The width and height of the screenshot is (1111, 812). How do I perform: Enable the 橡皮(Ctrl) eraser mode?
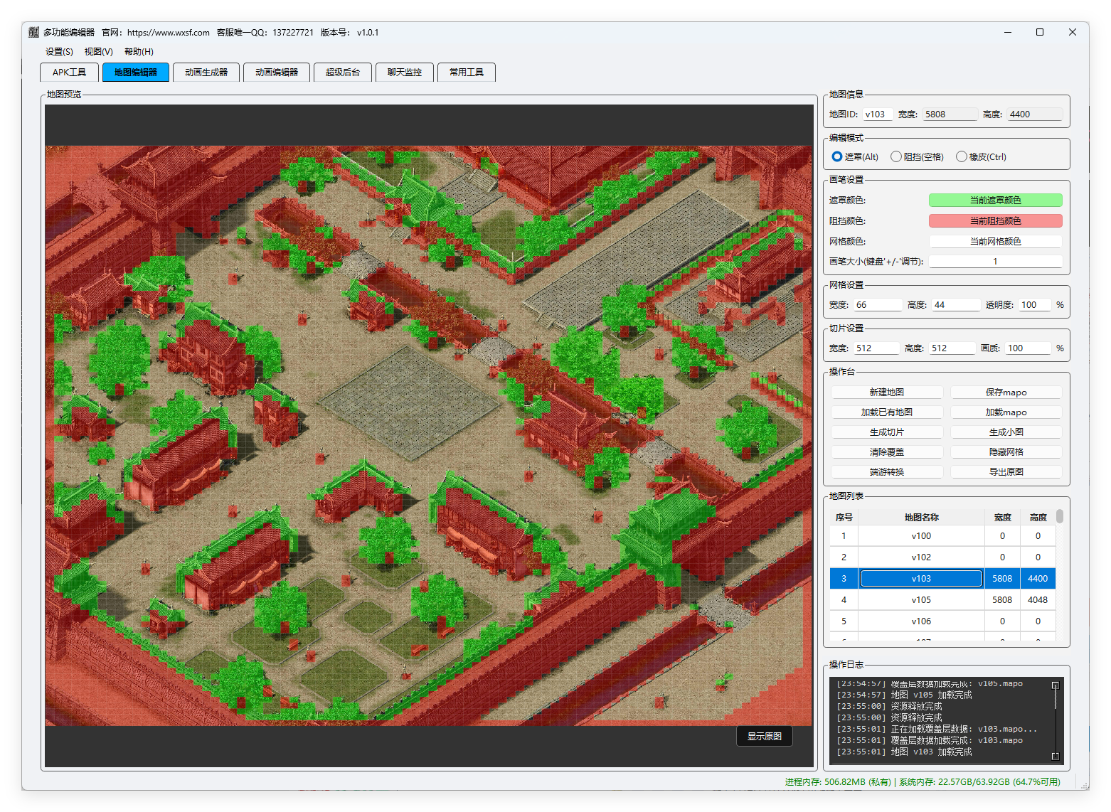point(962,156)
